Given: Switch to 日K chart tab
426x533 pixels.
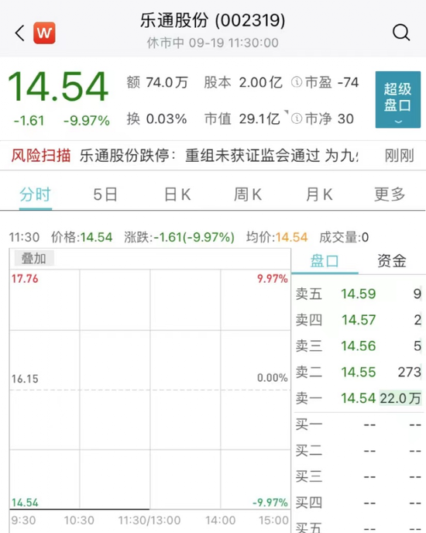Looking at the screenshot, I should tap(177, 194).
